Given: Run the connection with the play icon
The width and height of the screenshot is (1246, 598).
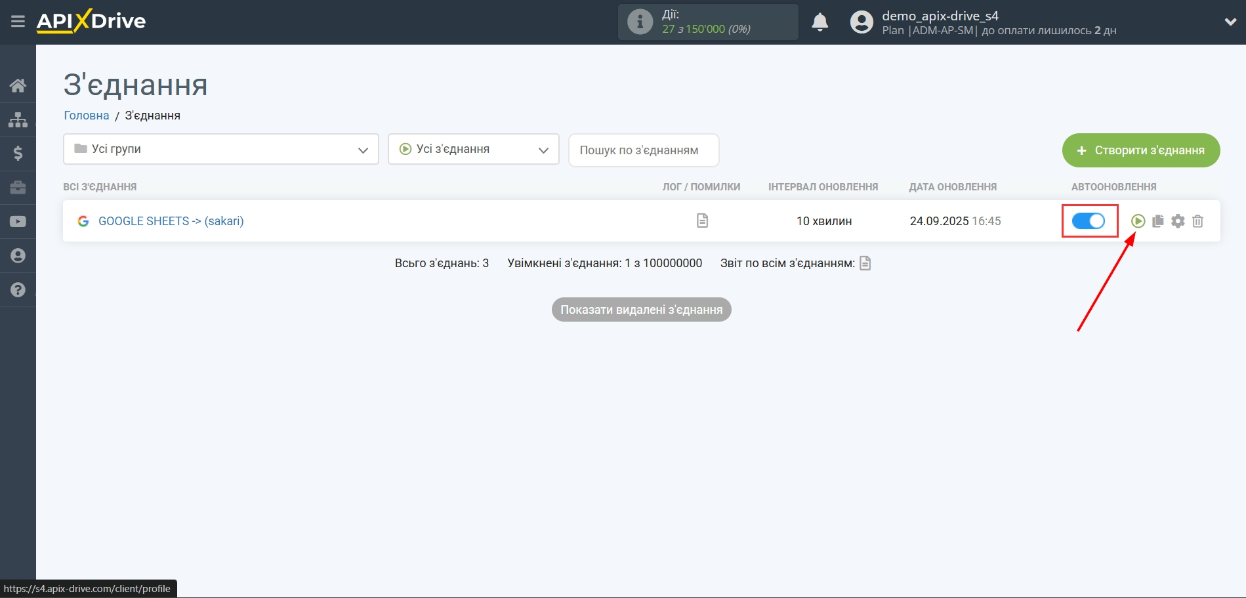Looking at the screenshot, I should [1138, 221].
